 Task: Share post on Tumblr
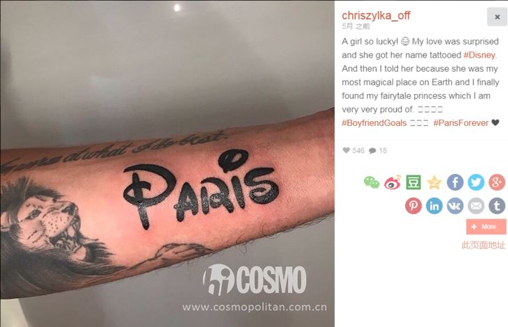(497, 205)
